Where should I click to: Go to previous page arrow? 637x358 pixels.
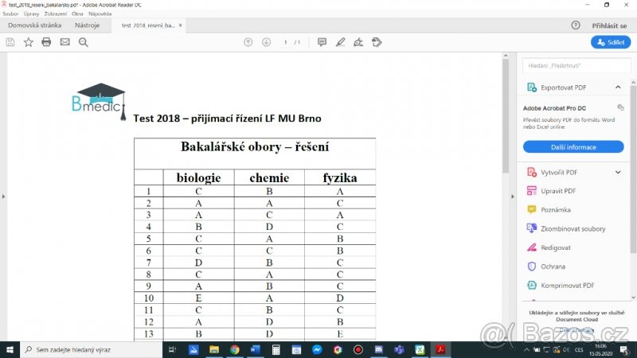248,42
